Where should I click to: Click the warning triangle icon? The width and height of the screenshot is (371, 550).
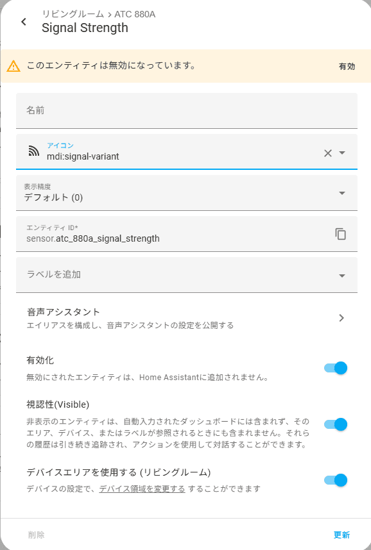pos(13,66)
